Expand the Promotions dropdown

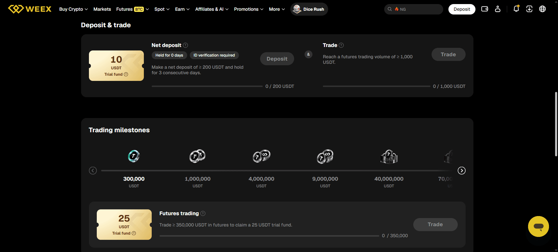pos(249,9)
